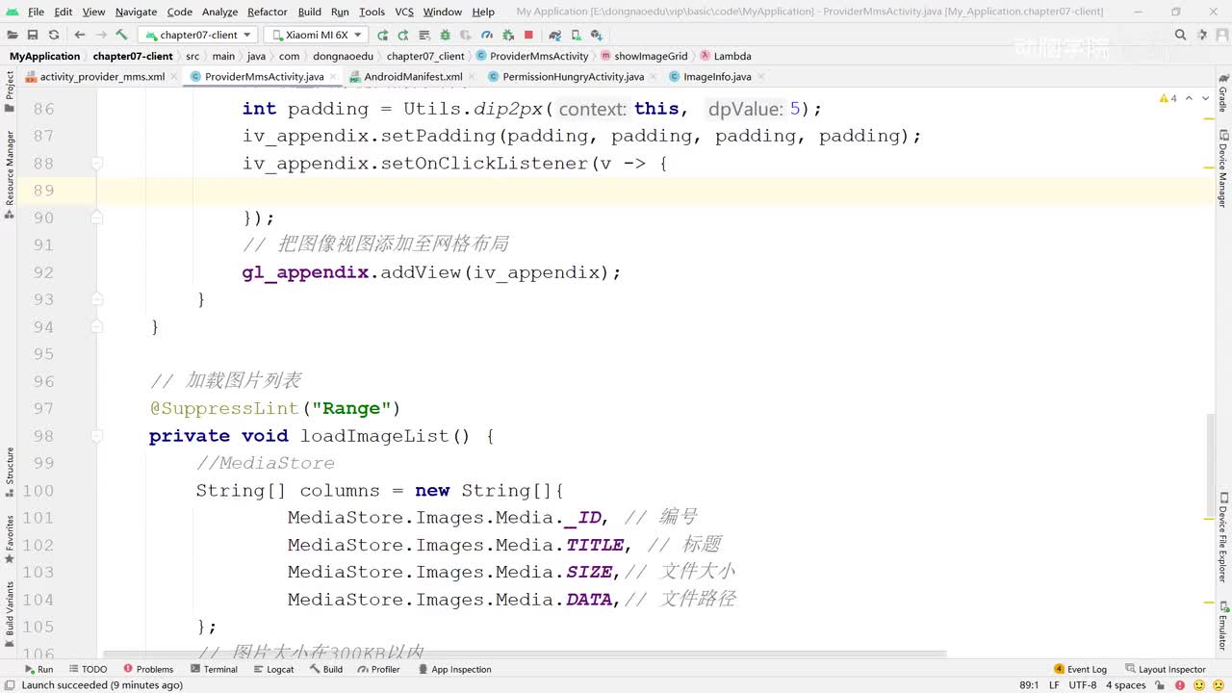Click the account avatar icon at top right
This screenshot has width=1232, height=693.
[1221, 35]
